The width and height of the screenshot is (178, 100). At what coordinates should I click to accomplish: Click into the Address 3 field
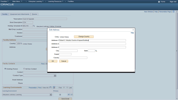(x=92, y=47)
